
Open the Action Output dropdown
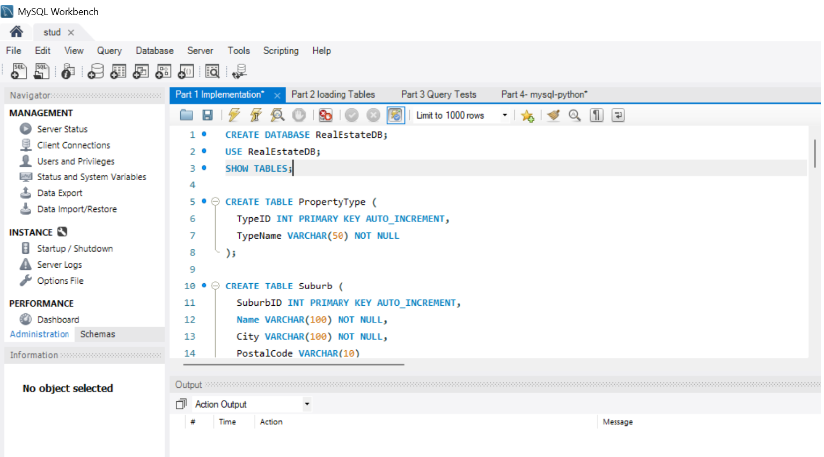click(307, 404)
